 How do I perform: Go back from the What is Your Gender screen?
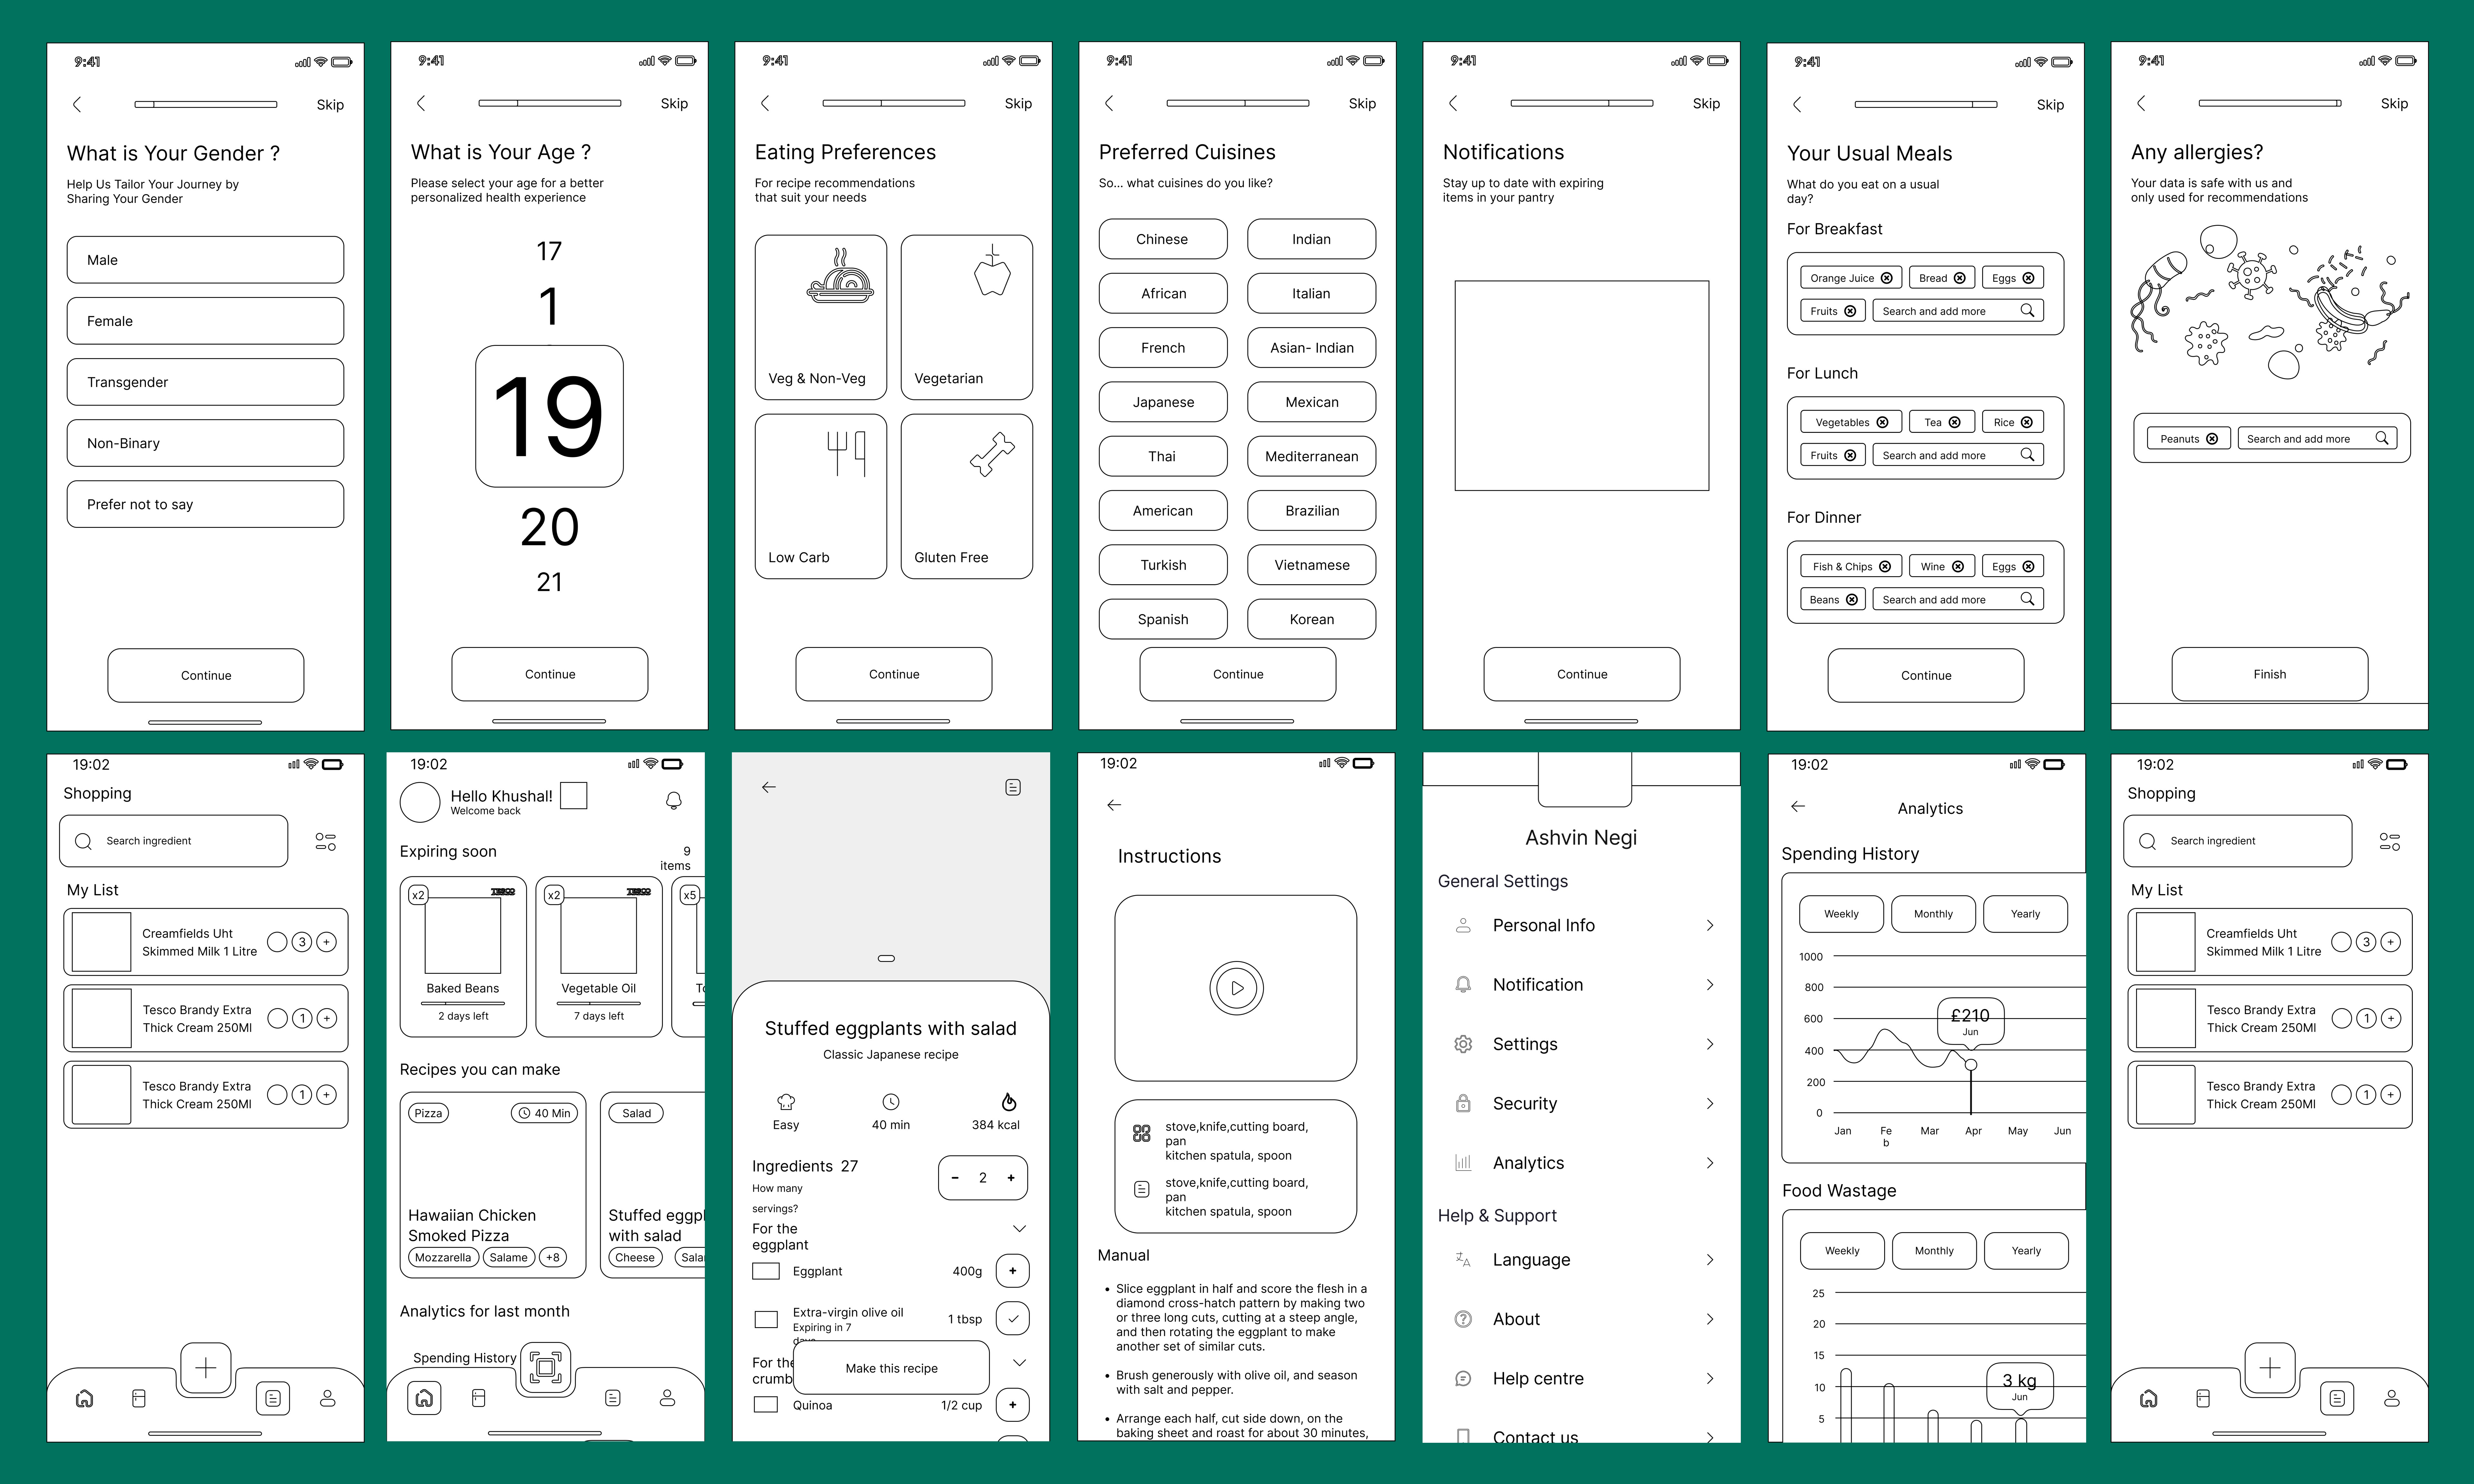(x=77, y=104)
